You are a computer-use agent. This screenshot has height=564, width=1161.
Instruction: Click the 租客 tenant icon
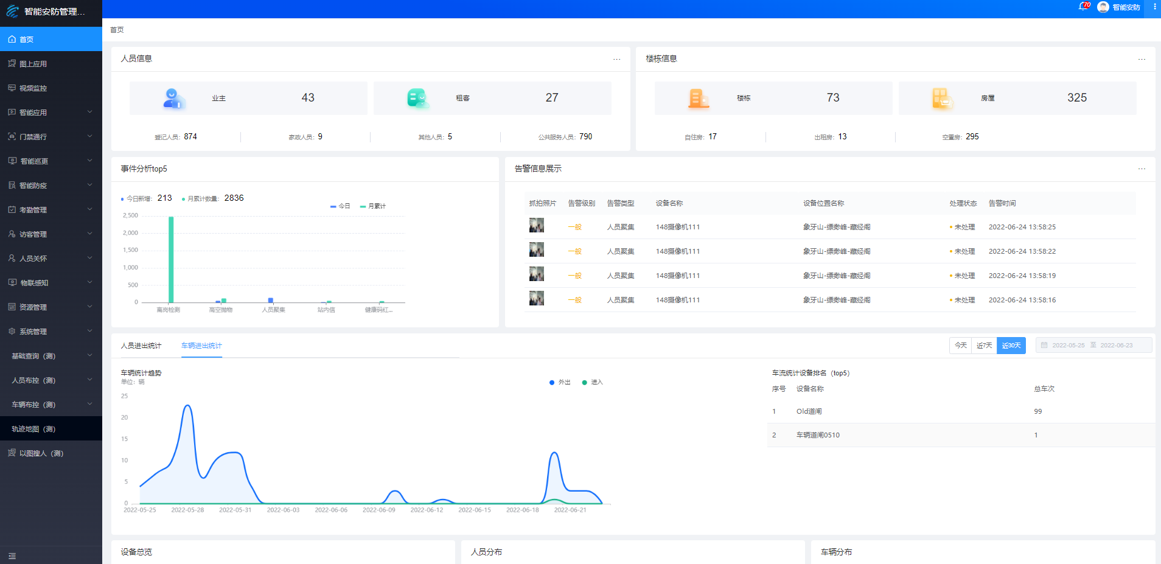point(417,98)
